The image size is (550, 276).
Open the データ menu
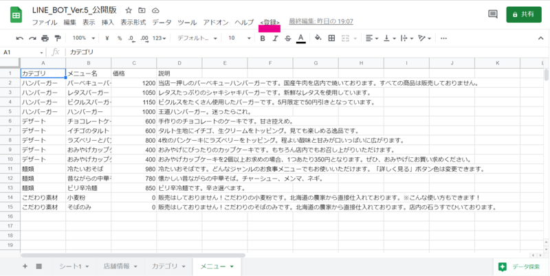tap(162, 23)
